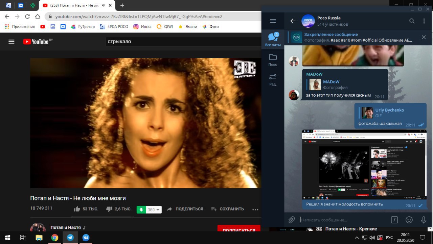Click the YouTube video player
This screenshot has width=433, height=244.
pyautogui.click(x=145, y=123)
